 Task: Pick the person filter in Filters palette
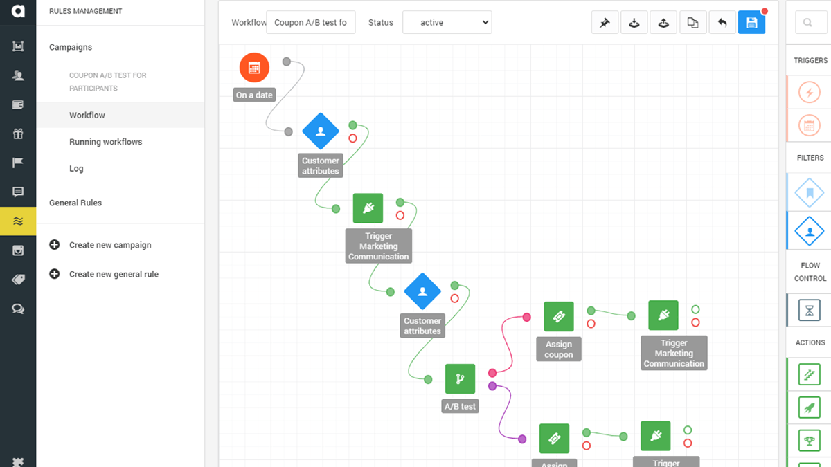809,231
